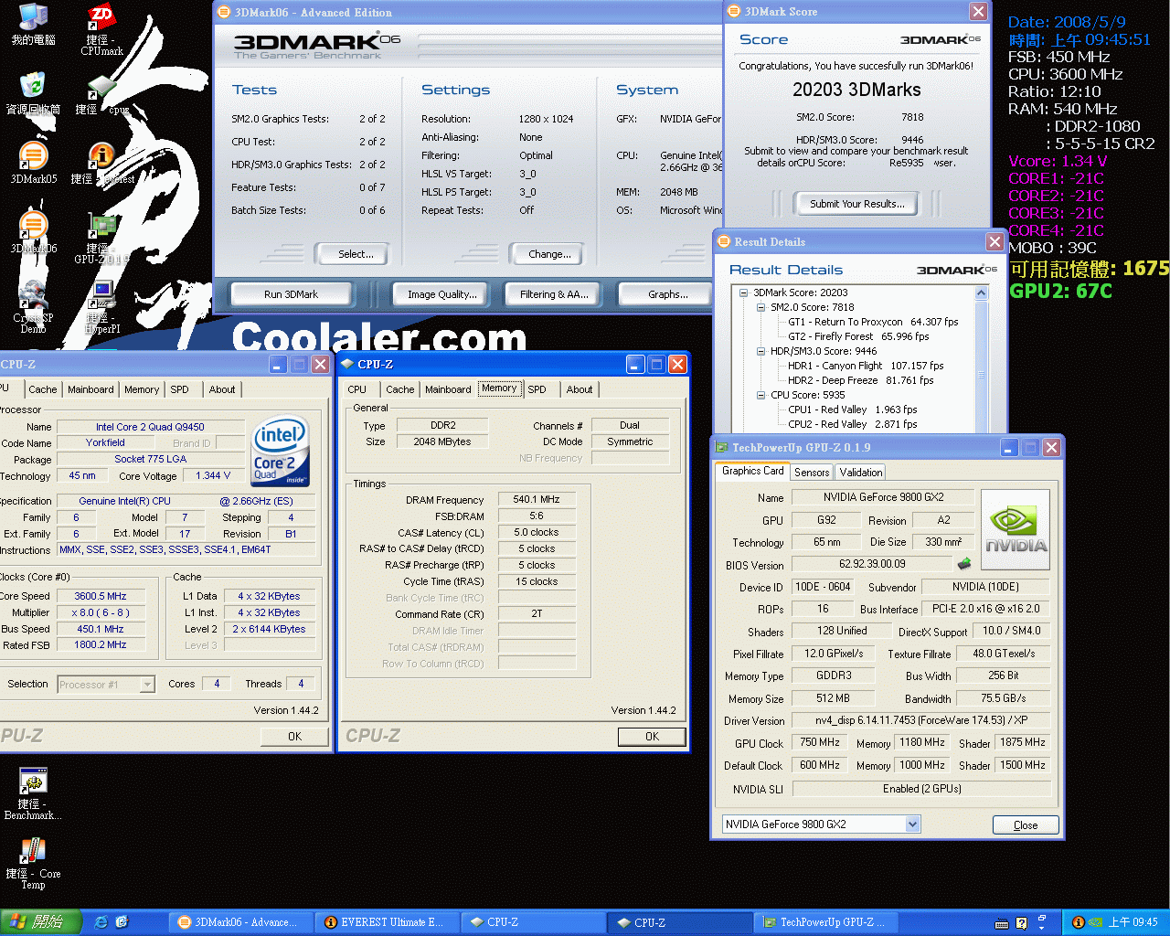Open the 開始 Start menu button
The width and height of the screenshot is (1170, 936).
point(39,922)
